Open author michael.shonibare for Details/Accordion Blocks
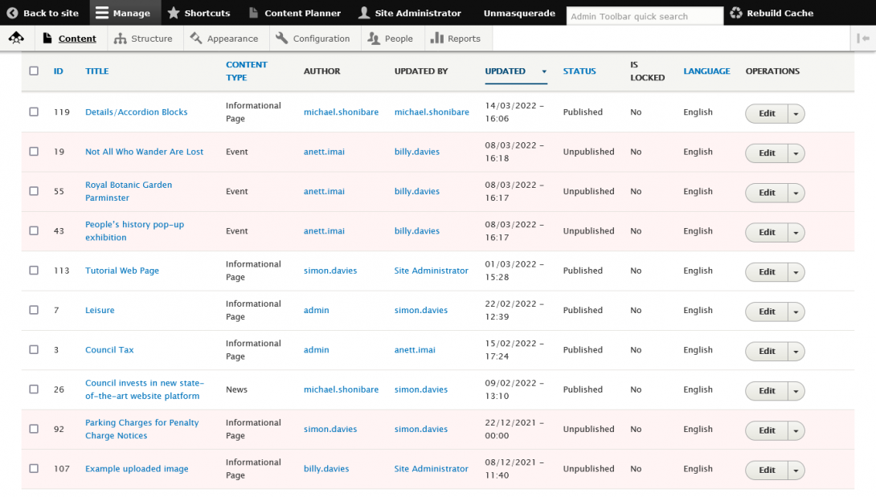Image resolution: width=876 pixels, height=497 pixels. (x=341, y=112)
